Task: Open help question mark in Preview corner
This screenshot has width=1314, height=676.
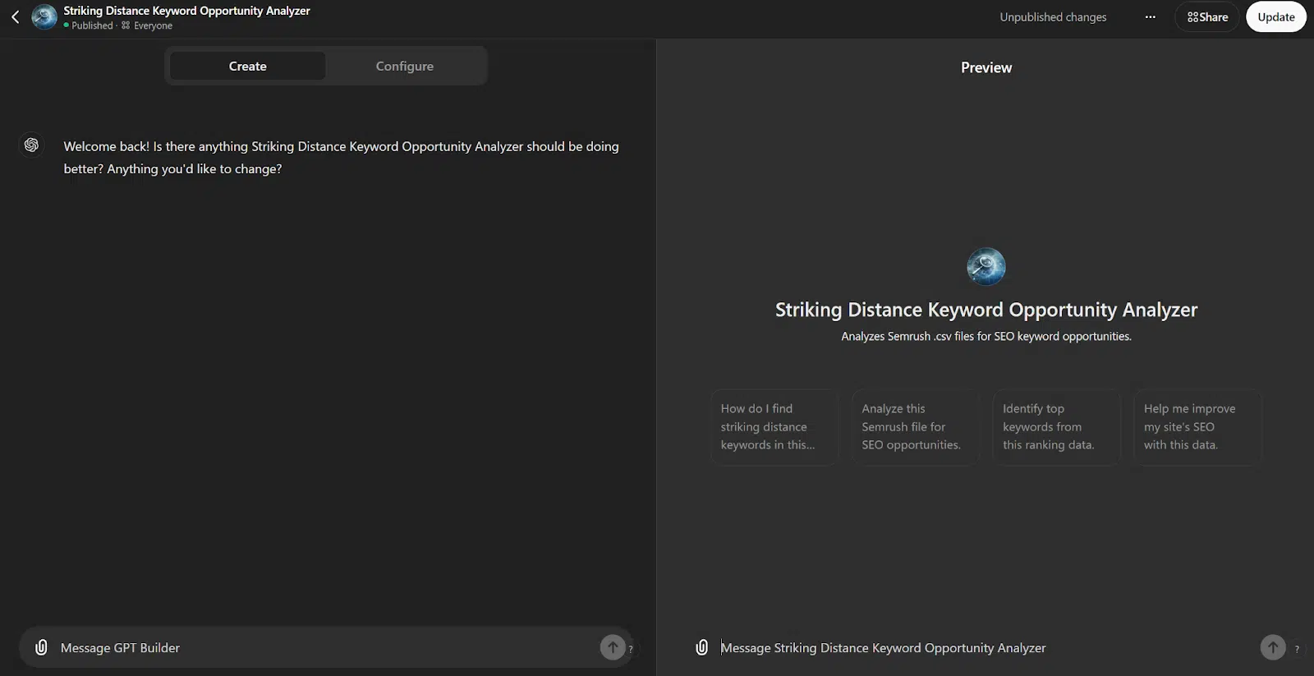Action: click(x=1297, y=649)
